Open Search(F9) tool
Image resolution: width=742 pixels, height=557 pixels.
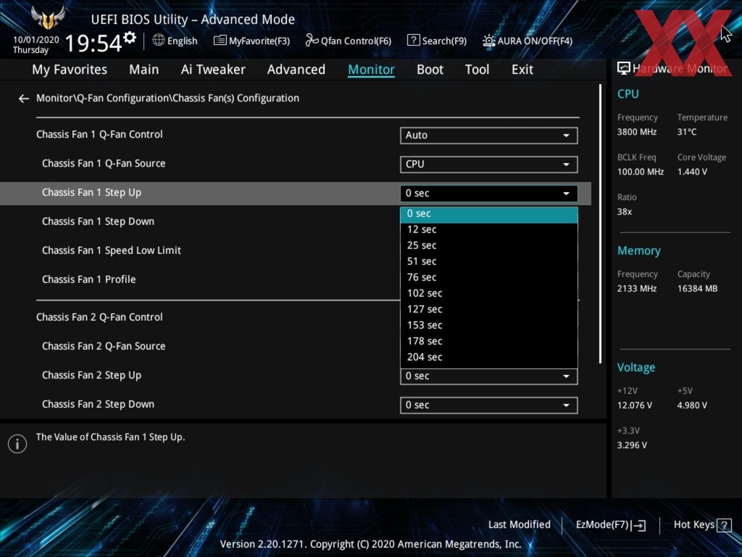click(x=437, y=41)
